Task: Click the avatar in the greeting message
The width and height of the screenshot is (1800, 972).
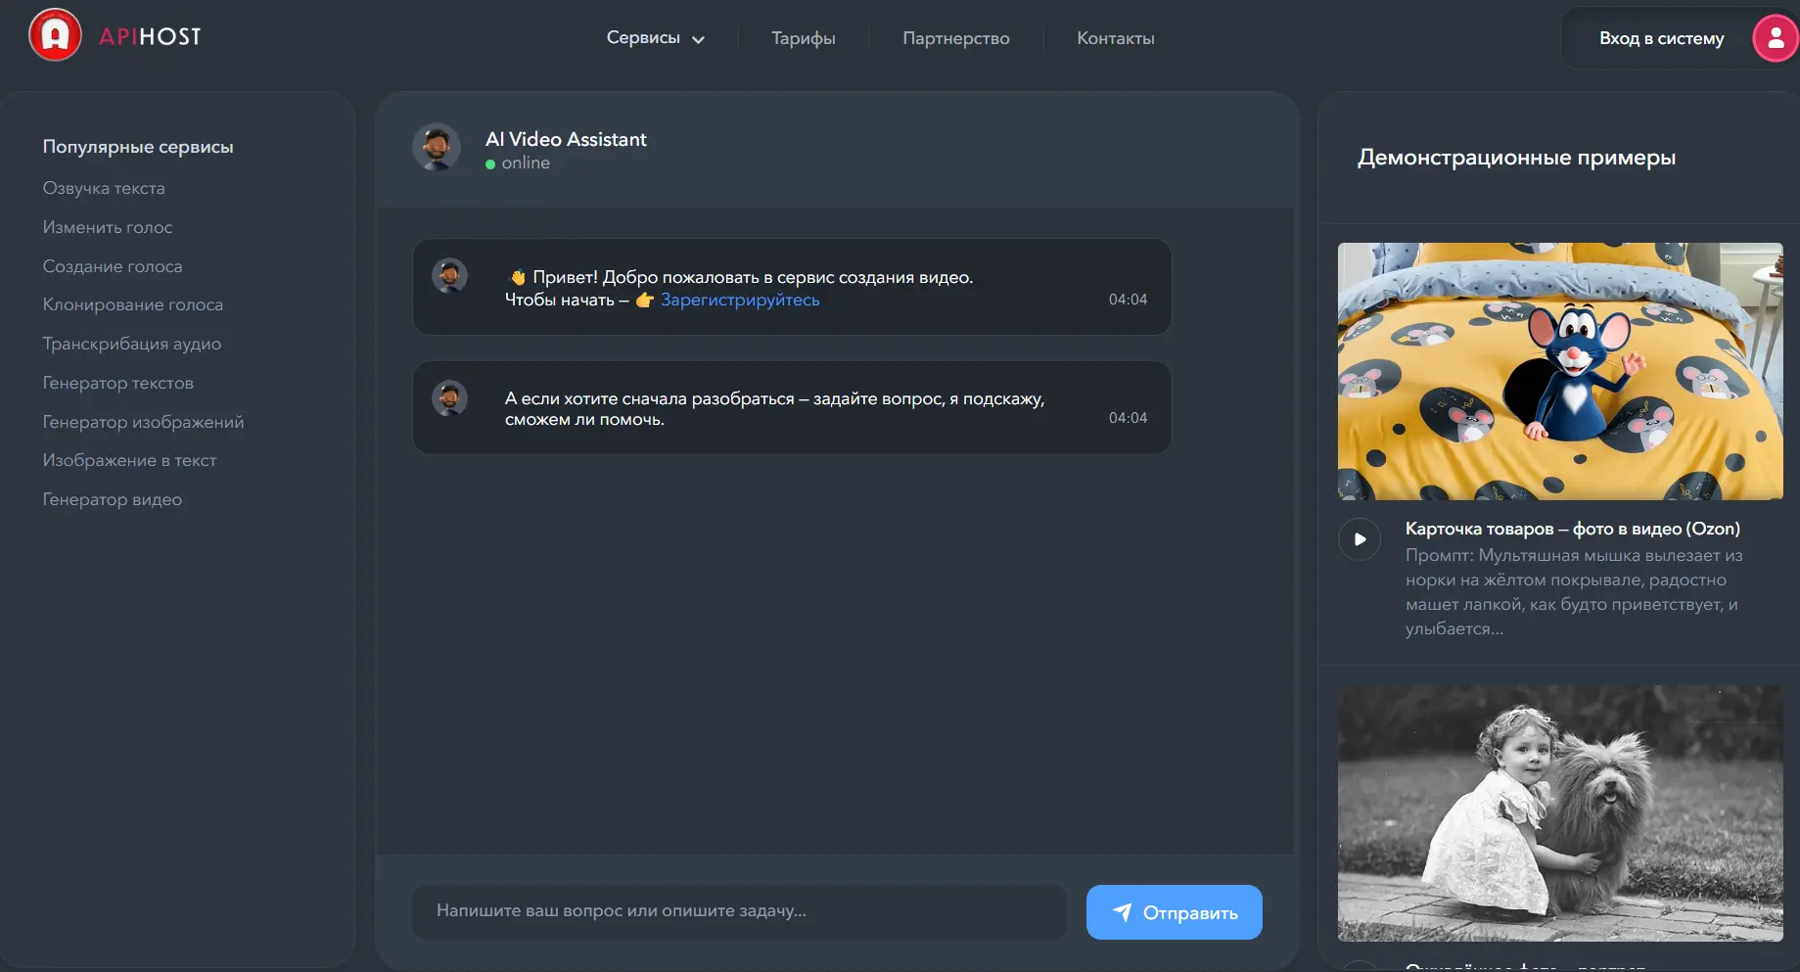Action: 450,276
